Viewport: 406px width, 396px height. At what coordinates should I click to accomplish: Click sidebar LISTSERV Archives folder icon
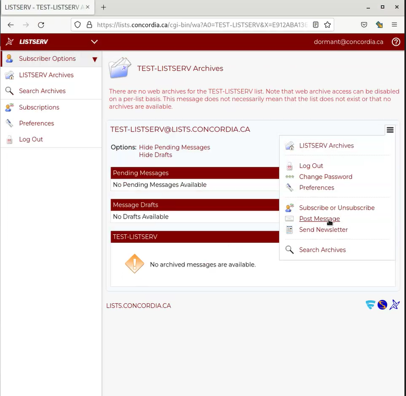[x=9, y=75]
